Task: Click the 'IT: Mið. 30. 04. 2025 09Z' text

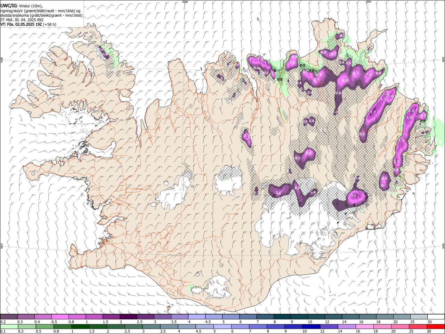Action: (x=22, y=20)
